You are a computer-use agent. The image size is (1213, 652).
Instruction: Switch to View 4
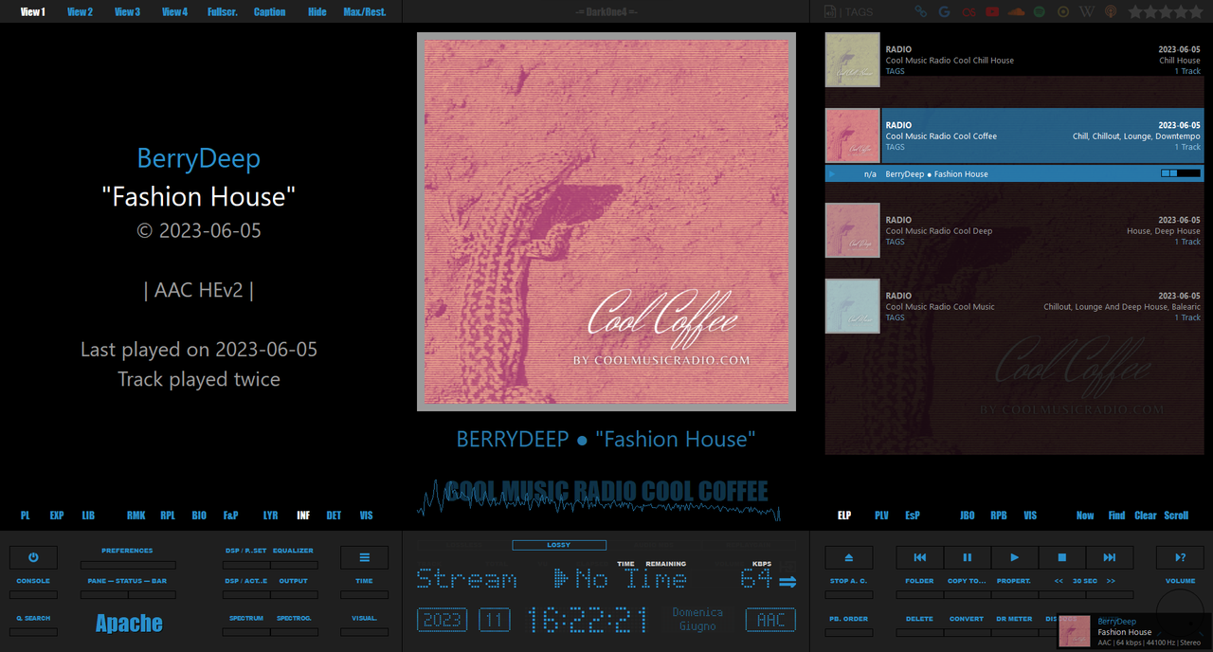pyautogui.click(x=174, y=12)
